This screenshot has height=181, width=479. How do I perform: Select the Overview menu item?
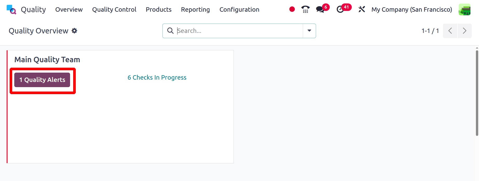(69, 10)
